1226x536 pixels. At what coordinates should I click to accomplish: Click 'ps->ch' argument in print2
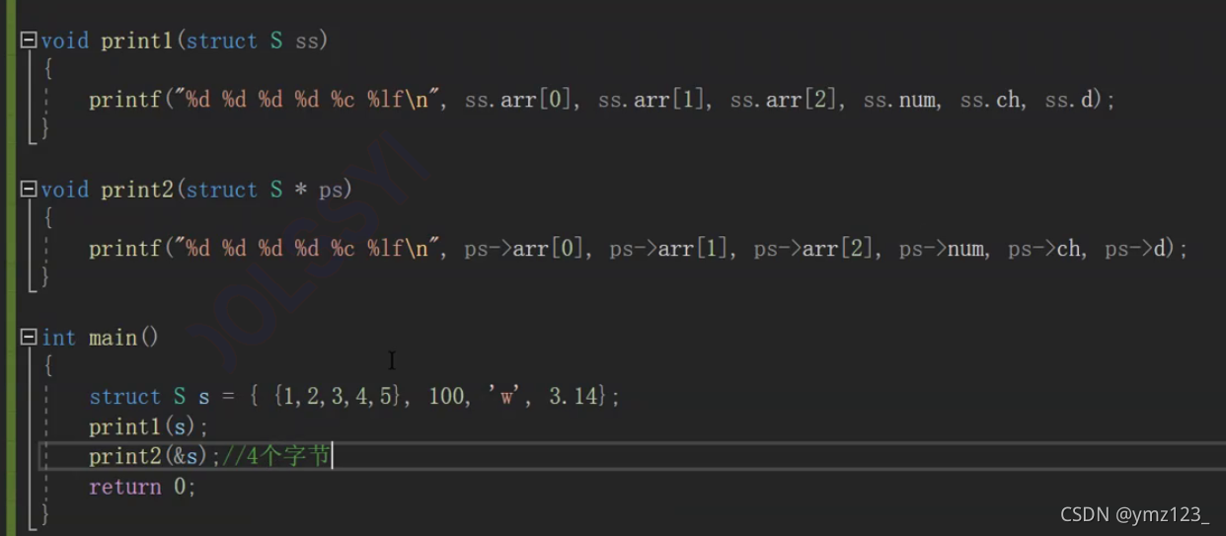point(1044,249)
